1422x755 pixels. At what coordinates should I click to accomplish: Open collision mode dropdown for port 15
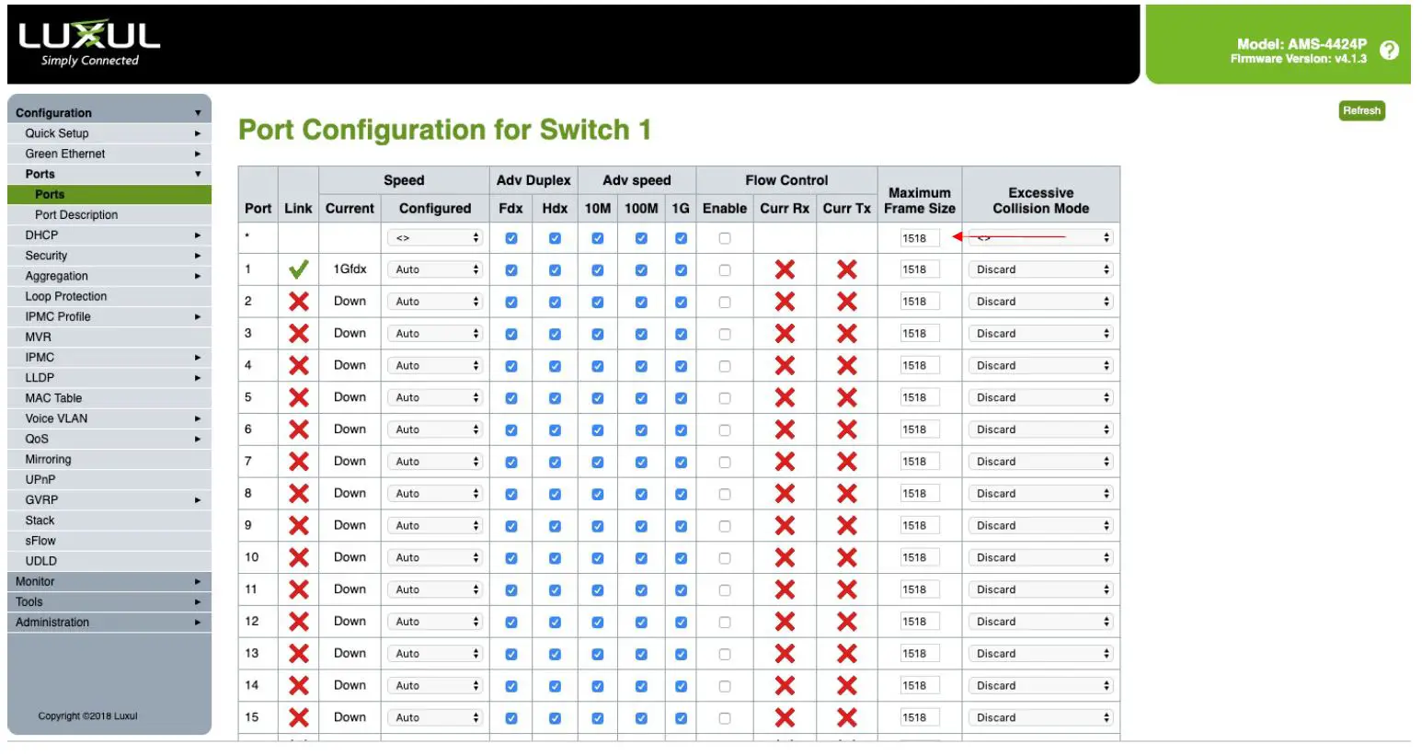point(1040,717)
